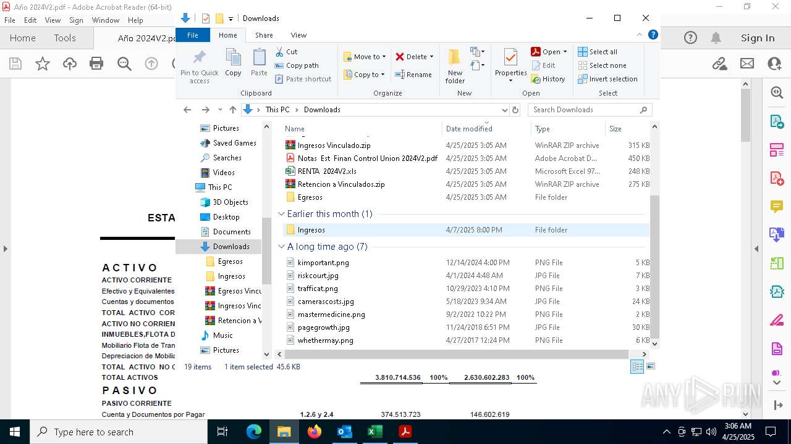Open Acrobat Create PDF tool in right panel
791x444 pixels.
(x=777, y=178)
